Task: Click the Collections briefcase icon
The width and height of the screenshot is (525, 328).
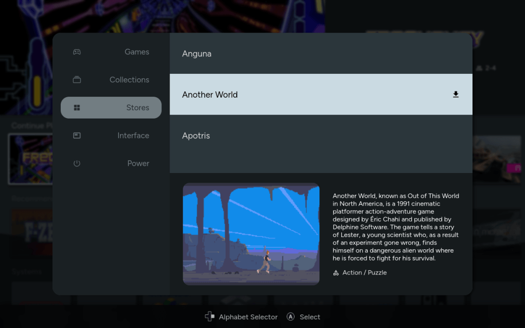Action: (x=77, y=79)
